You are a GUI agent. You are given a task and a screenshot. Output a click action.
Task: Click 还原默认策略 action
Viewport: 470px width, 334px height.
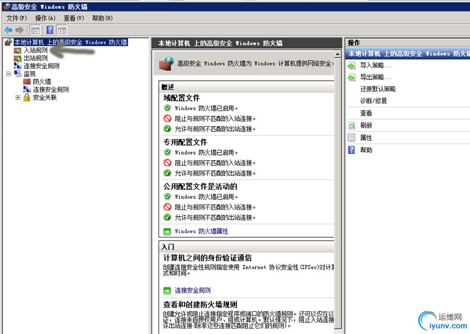point(378,89)
